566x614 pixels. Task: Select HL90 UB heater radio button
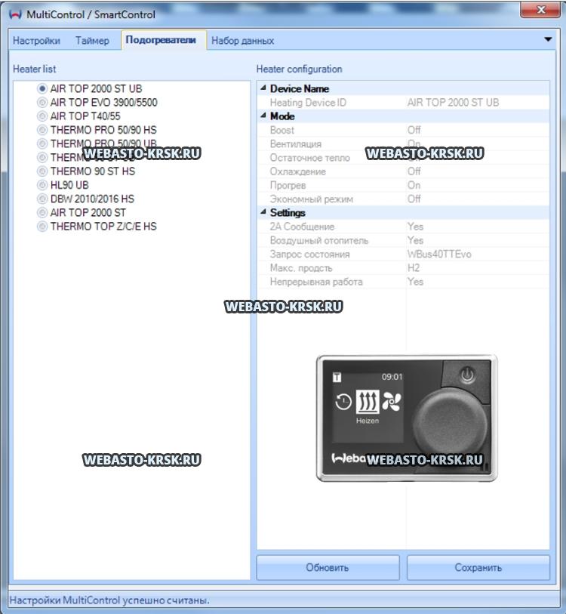tap(42, 185)
